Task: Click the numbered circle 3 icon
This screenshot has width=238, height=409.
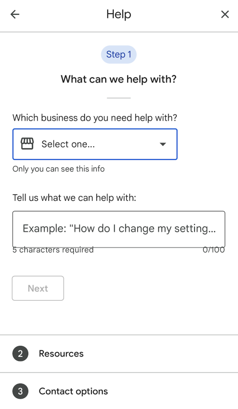Action: click(x=20, y=391)
